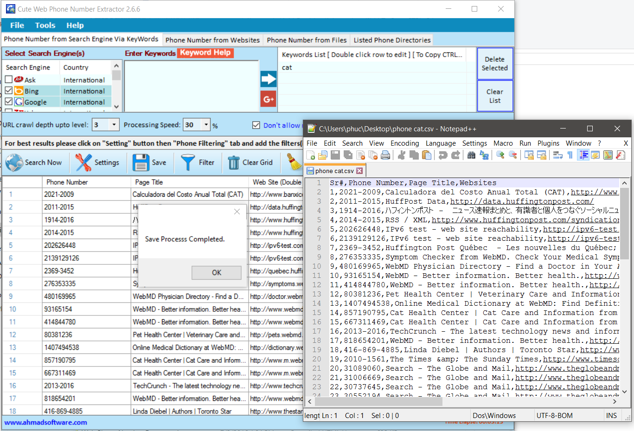634x431 pixels.
Task: Close the Save Process Completed dialog
Action: click(x=237, y=212)
